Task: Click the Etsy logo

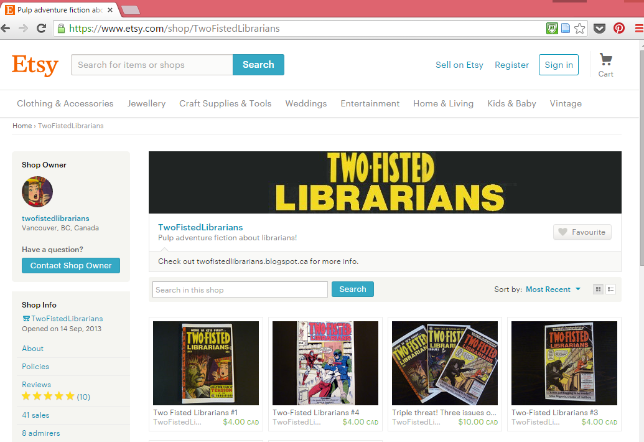Action: (35, 65)
